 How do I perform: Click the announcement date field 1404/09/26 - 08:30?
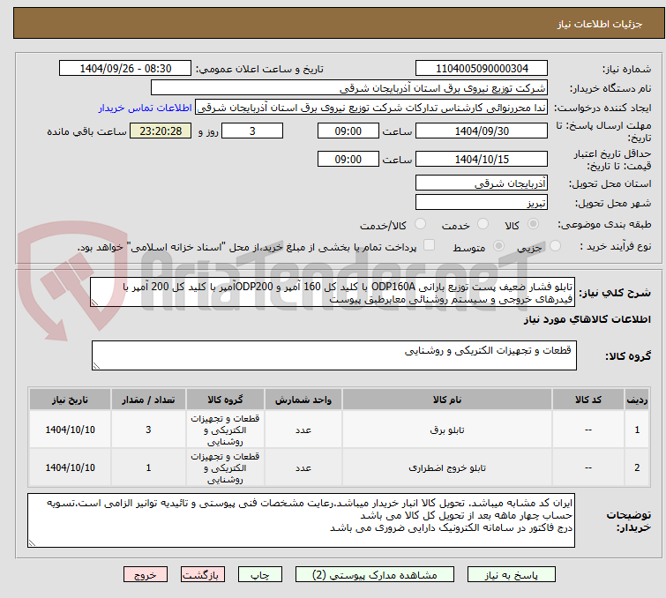coord(125,69)
